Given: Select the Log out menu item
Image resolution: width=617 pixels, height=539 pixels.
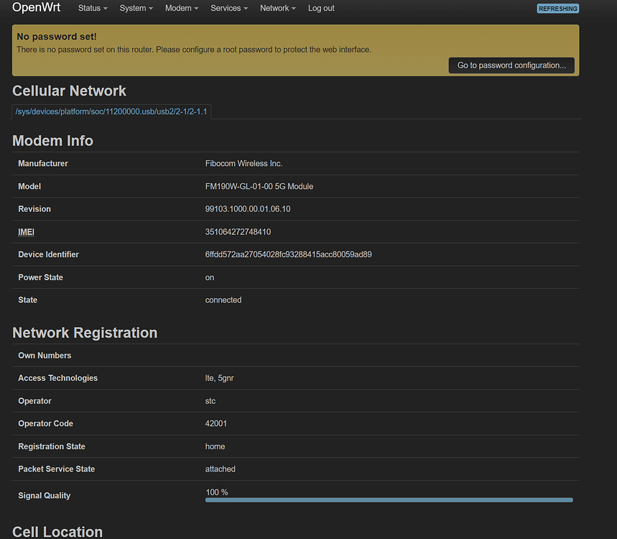Looking at the screenshot, I should 321,8.
